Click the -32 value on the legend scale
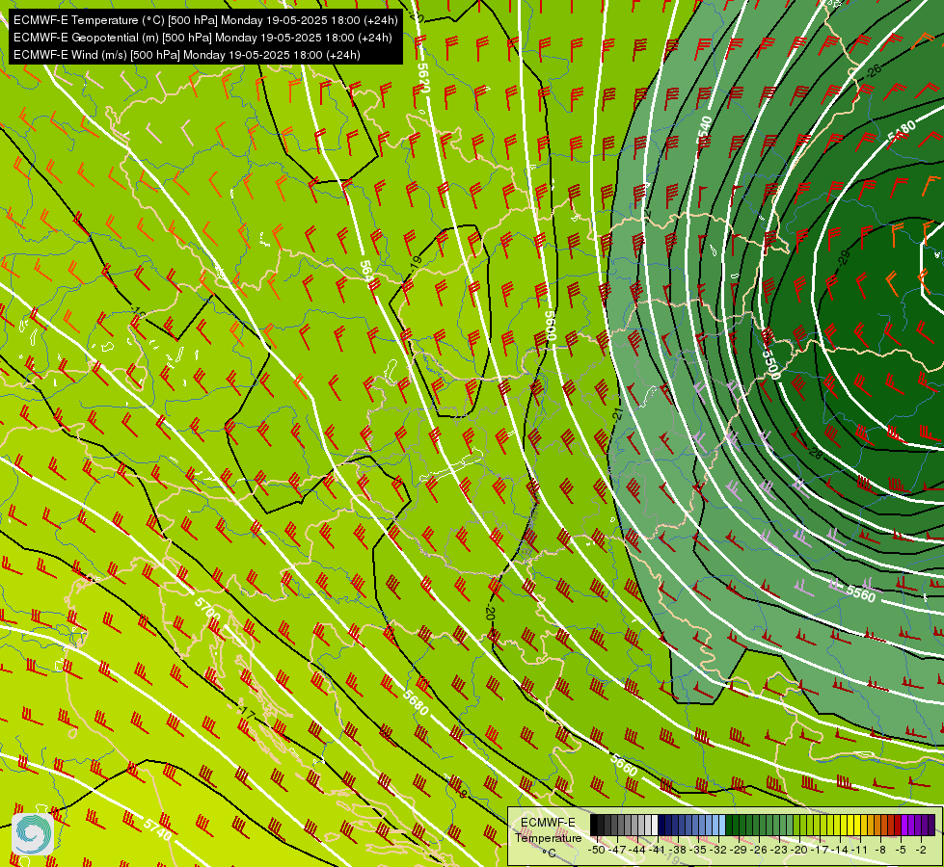The height and width of the screenshot is (867, 944). pyautogui.click(x=718, y=850)
